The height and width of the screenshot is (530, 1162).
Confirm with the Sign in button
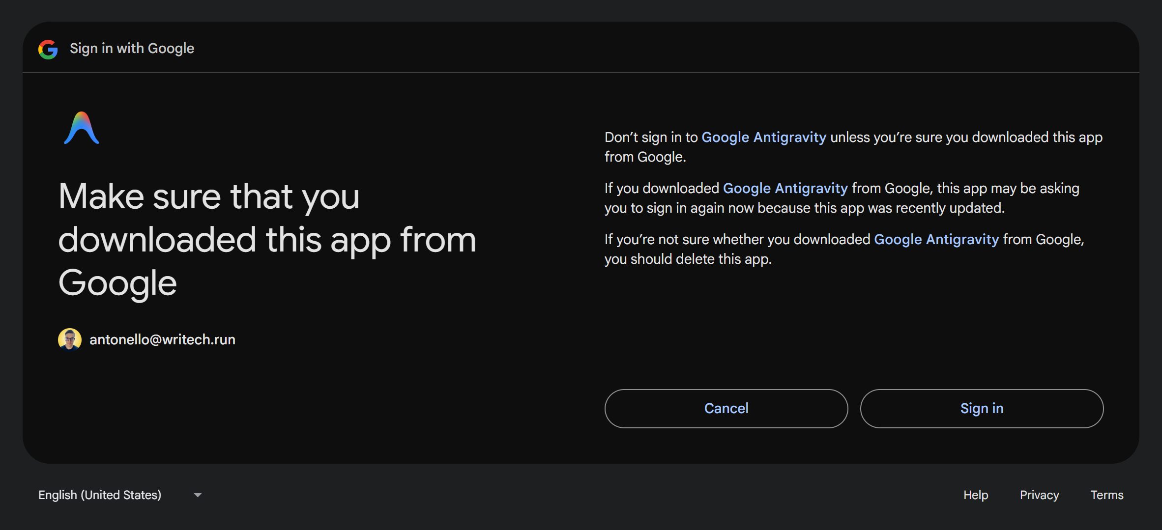click(x=982, y=408)
